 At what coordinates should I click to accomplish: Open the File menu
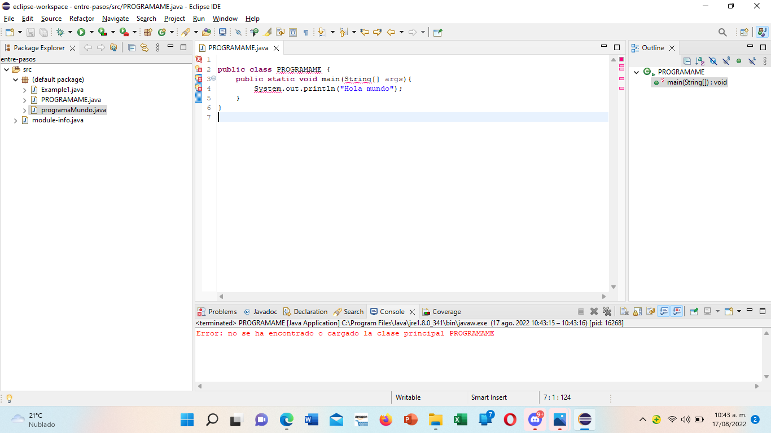click(x=9, y=19)
